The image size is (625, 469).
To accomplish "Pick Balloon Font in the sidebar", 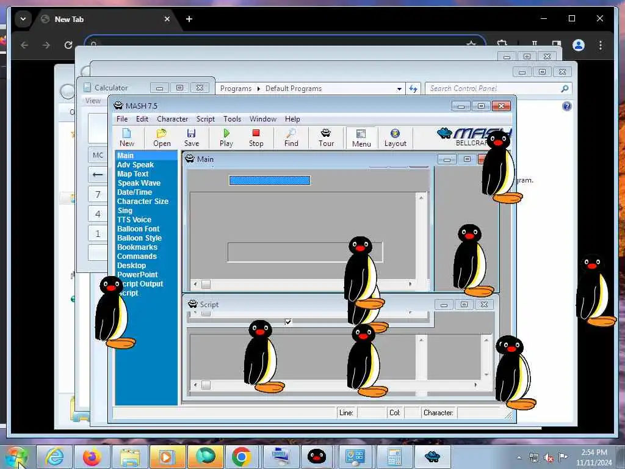I will [x=139, y=229].
